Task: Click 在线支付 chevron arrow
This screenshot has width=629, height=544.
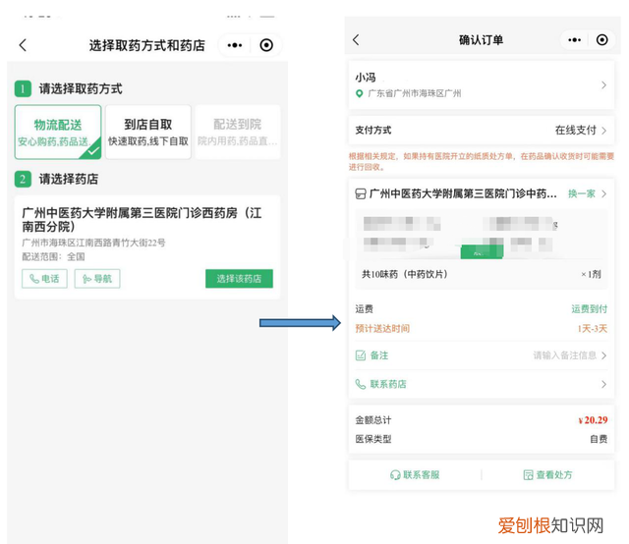Action: point(603,131)
